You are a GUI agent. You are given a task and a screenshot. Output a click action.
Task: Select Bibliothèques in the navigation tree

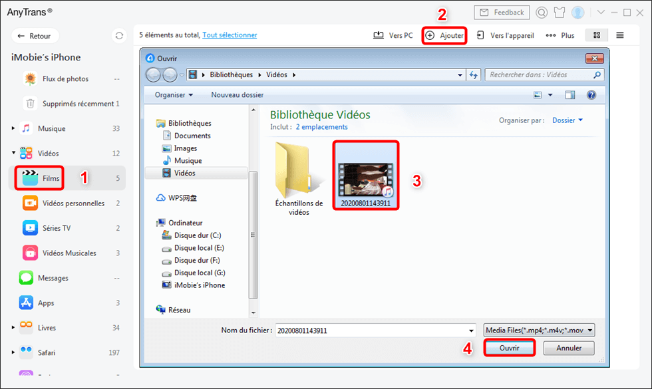pyautogui.click(x=190, y=124)
